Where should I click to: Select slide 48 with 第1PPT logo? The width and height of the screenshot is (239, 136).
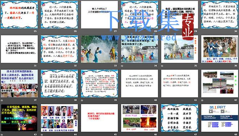(x=220, y=118)
